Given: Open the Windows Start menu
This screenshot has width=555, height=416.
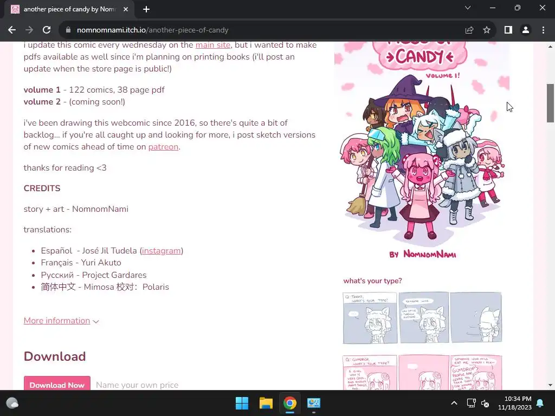Looking at the screenshot, I should (242, 403).
